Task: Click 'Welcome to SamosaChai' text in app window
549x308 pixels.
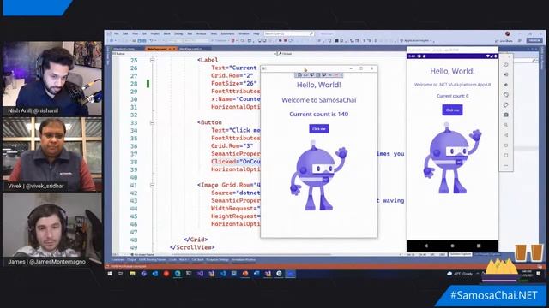Action: [318, 100]
